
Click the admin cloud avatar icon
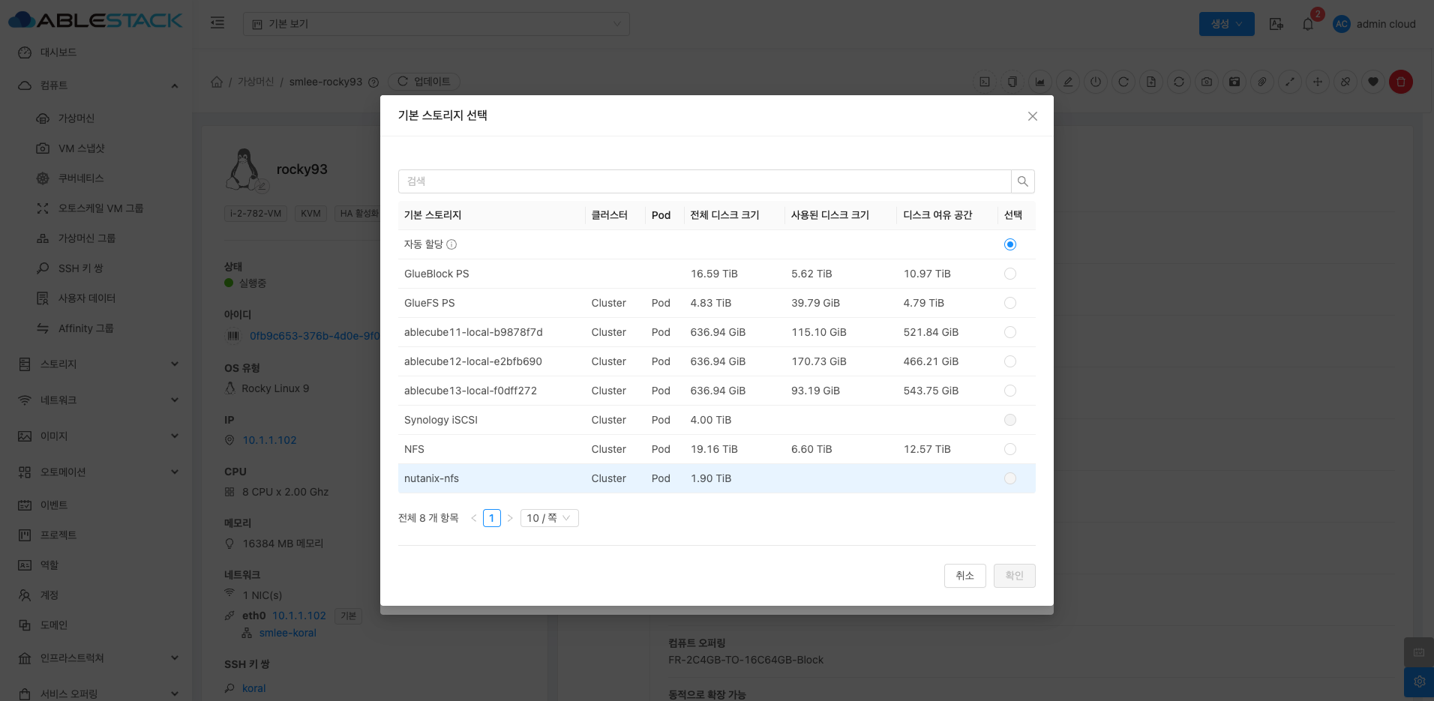tap(1341, 24)
